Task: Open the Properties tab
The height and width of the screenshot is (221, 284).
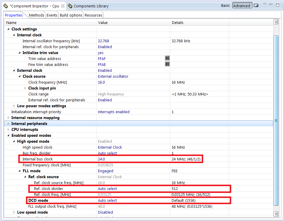Action: [x=14, y=15]
